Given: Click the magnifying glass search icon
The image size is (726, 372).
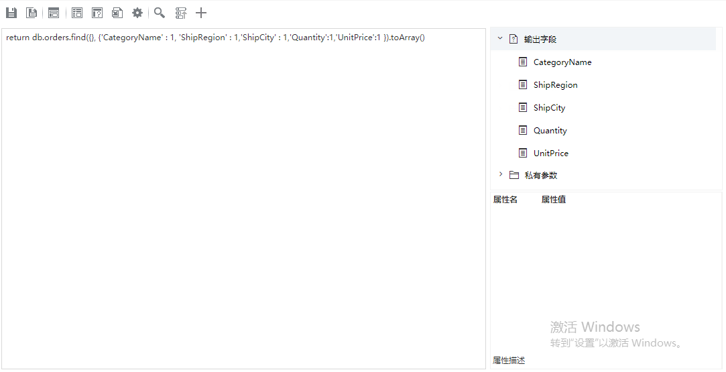Looking at the screenshot, I should pos(160,13).
